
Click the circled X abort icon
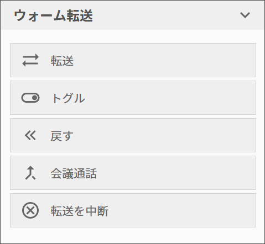coord(30,210)
